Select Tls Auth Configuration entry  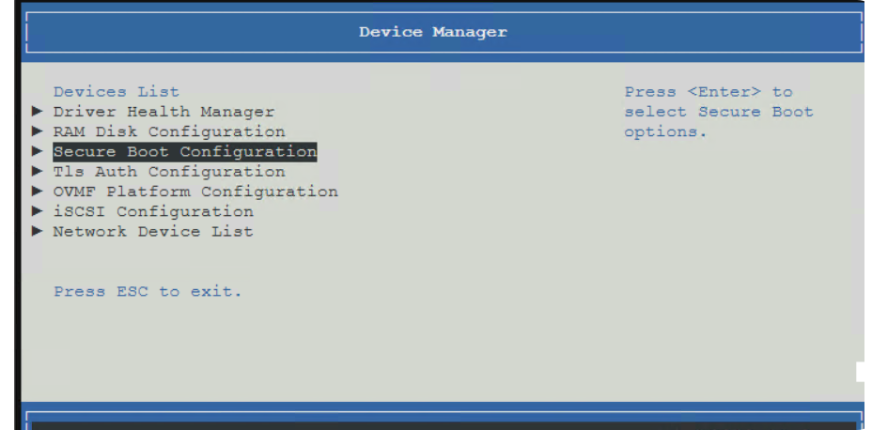[x=169, y=172]
